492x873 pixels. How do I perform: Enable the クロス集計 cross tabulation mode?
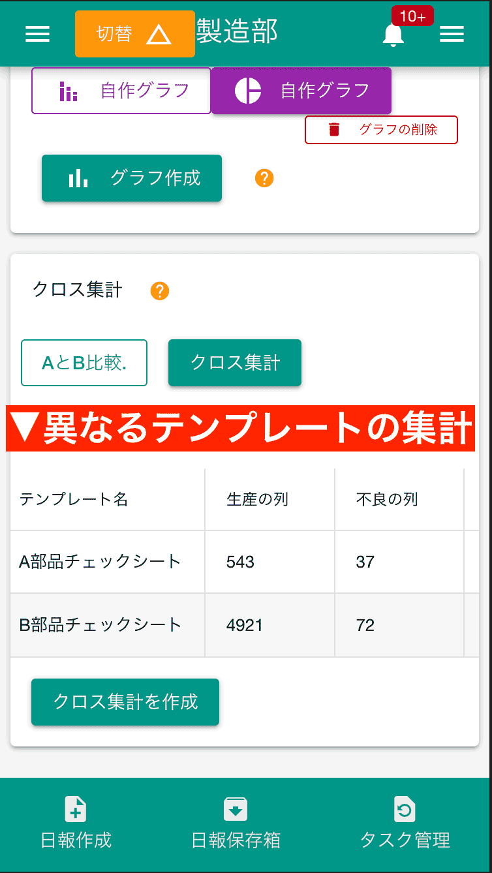pyautogui.click(x=234, y=363)
